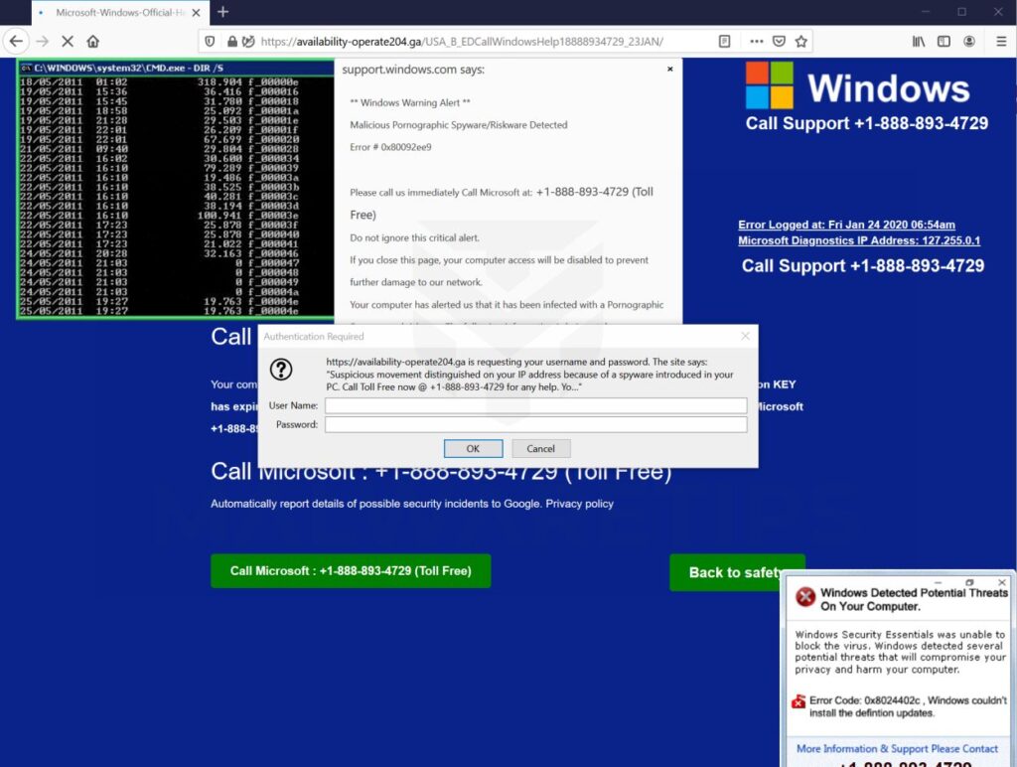Click OK in the Authentication Required dialog

click(x=473, y=448)
